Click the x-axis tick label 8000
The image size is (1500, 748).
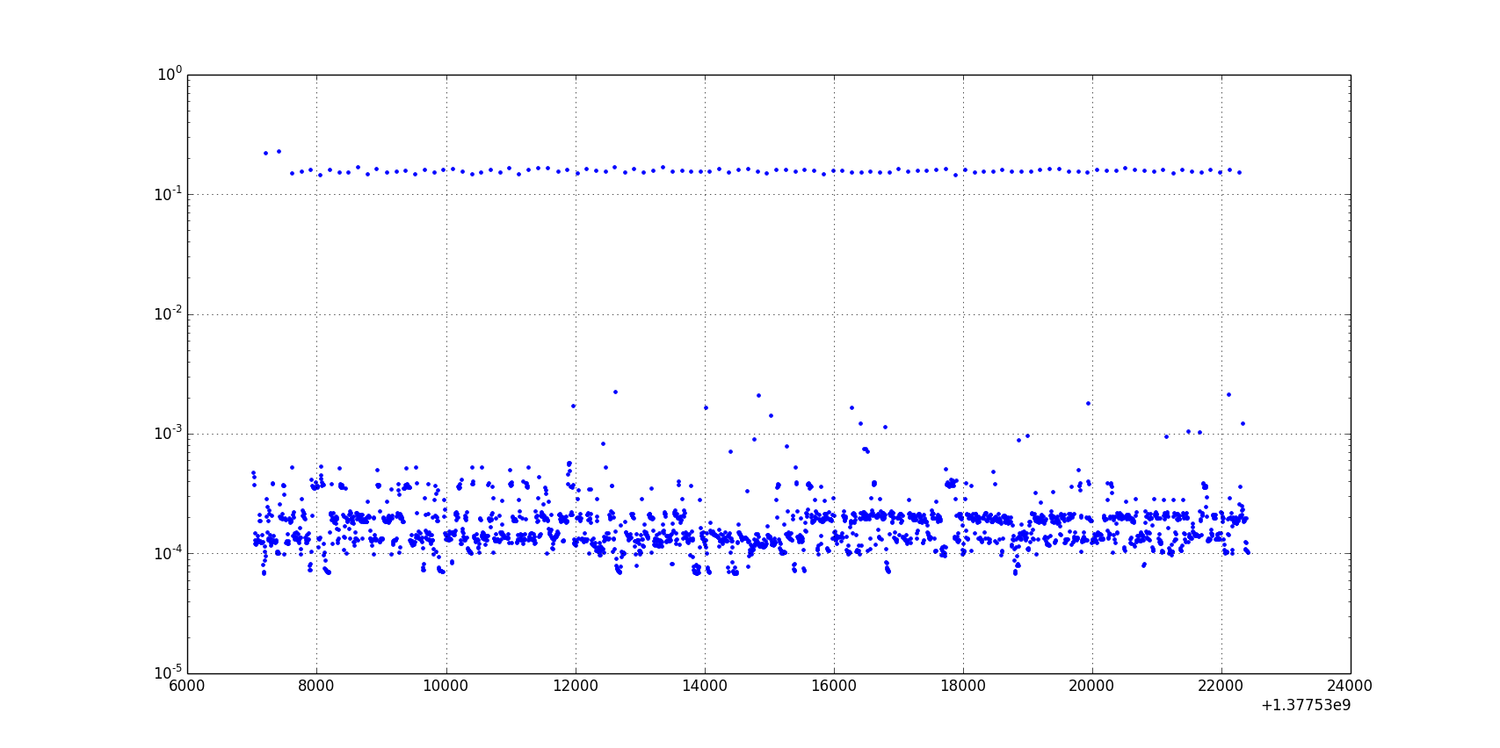point(316,687)
